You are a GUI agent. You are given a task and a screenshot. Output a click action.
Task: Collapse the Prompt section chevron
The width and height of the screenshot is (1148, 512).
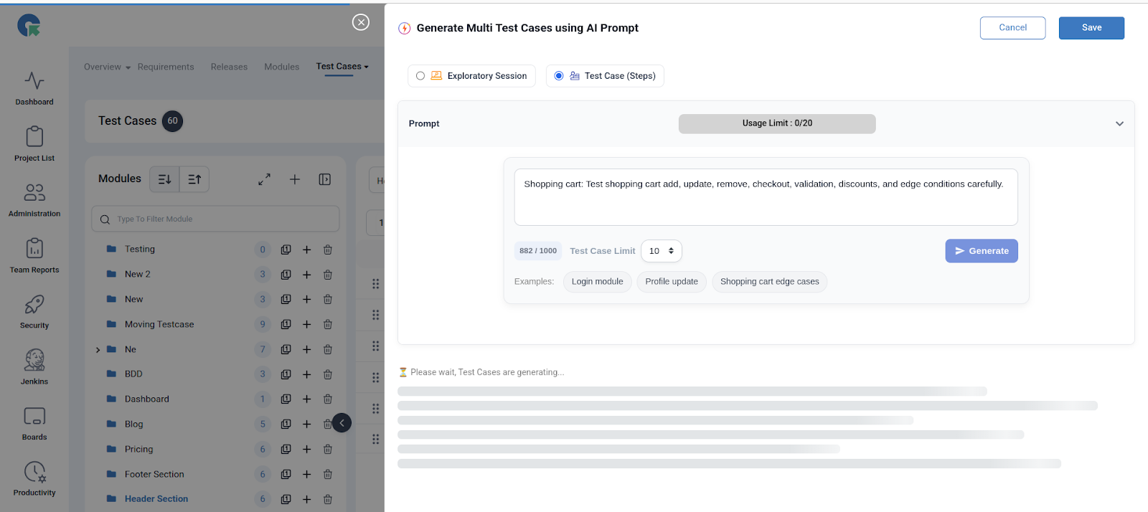coord(1119,124)
